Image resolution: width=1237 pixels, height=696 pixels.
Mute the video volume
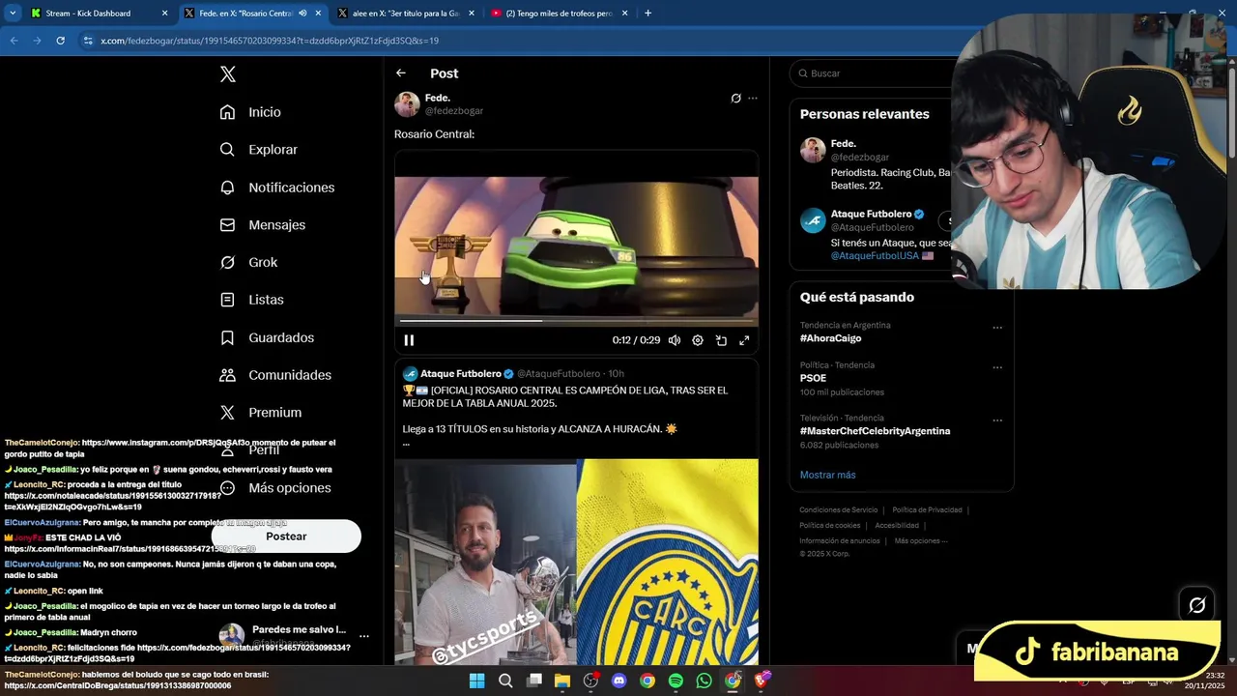click(x=675, y=340)
